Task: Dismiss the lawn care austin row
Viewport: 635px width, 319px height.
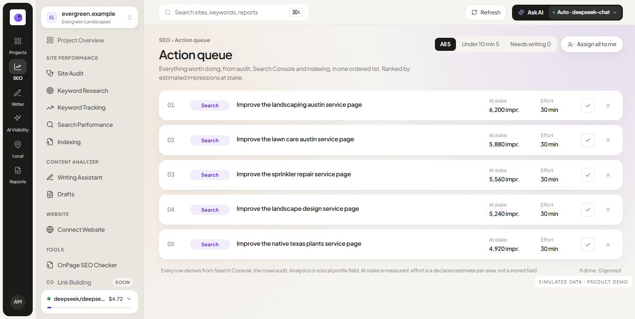Action: tap(608, 140)
